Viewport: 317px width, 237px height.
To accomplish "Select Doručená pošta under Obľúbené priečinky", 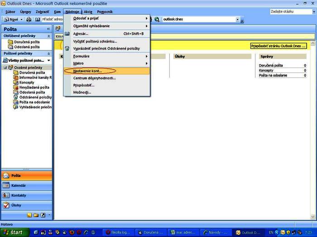I will click(x=27, y=42).
